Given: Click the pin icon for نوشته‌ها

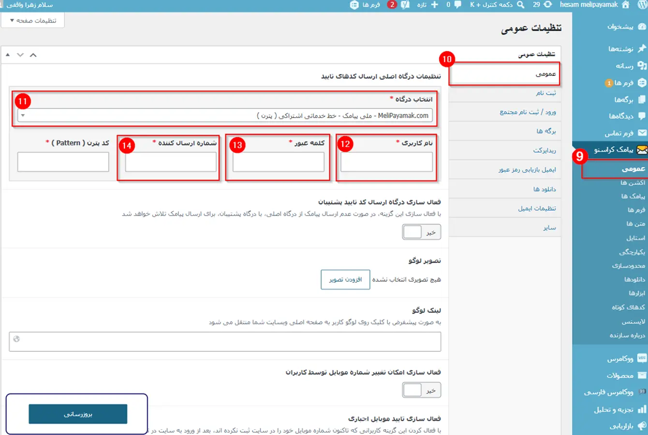Looking at the screenshot, I should (642, 48).
